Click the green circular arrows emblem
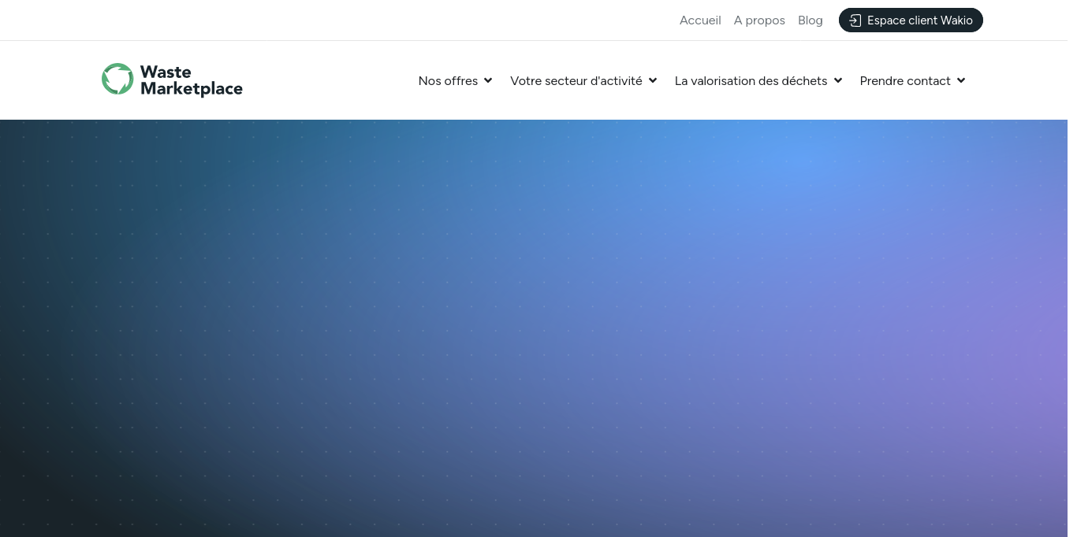This screenshot has width=1077, height=537. 117,80
